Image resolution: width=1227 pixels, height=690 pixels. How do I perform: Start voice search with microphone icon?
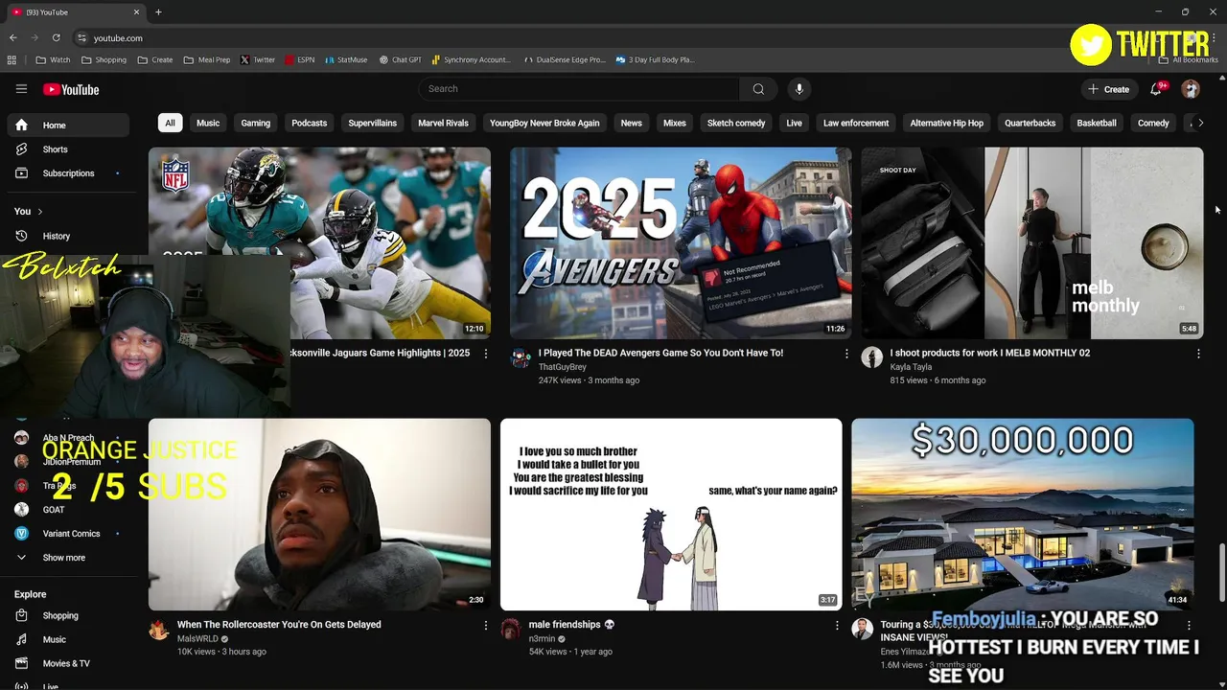click(x=799, y=89)
